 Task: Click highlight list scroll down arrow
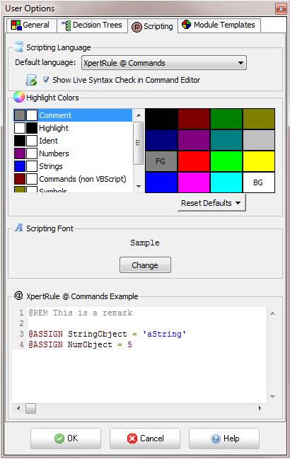[x=139, y=186]
